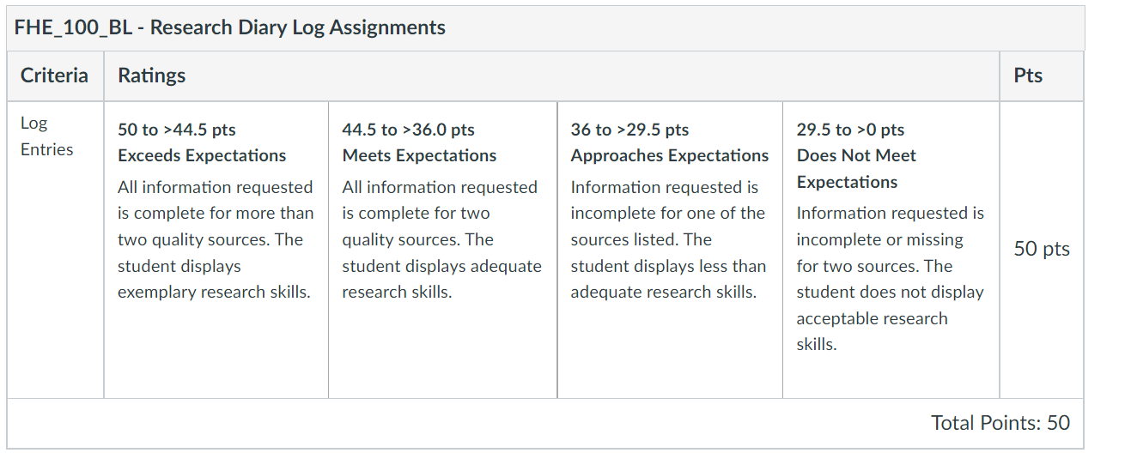
Task: Click the incomplete or missing sources description
Action: 891,279
